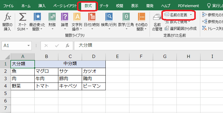
Task: Open the ファイル tab
Action: point(8,6)
